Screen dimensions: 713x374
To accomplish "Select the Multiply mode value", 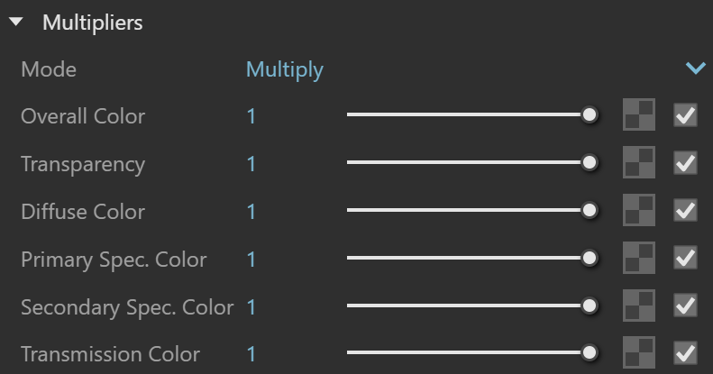I will [285, 70].
